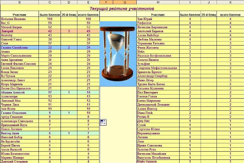This screenshot has height=163, width=244.
Task: Click total 18 in Абашин Алексей row
Action: [88, 92]
